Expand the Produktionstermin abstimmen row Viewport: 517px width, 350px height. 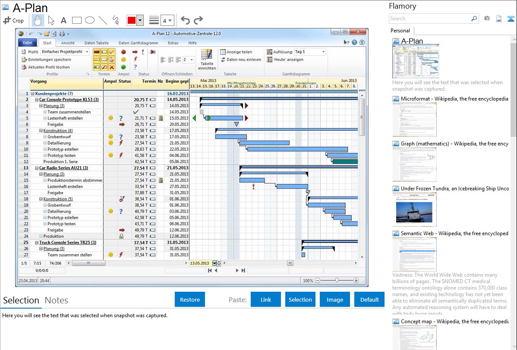pyautogui.click(x=45, y=180)
